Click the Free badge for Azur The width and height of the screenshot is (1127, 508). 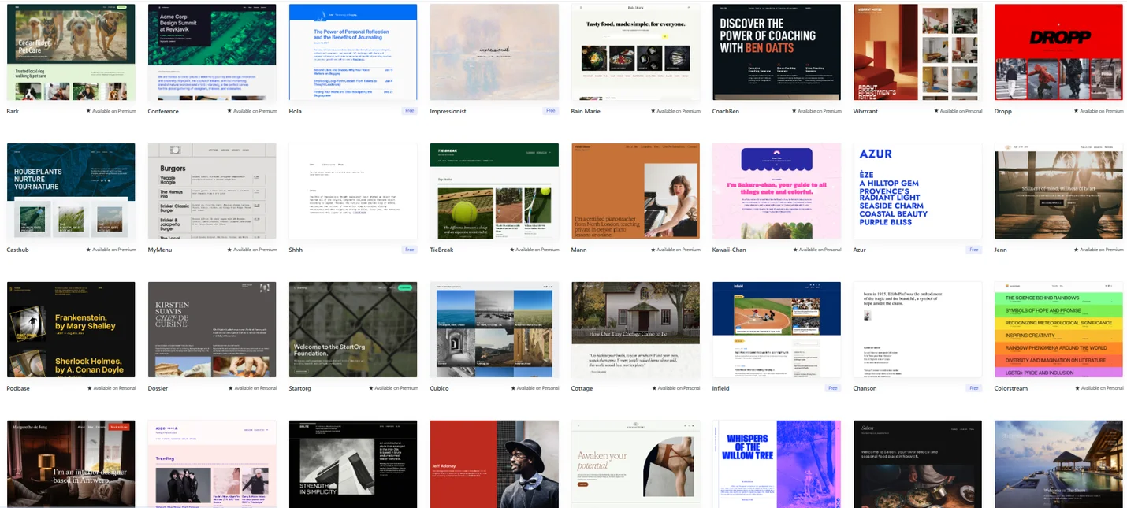tap(975, 250)
